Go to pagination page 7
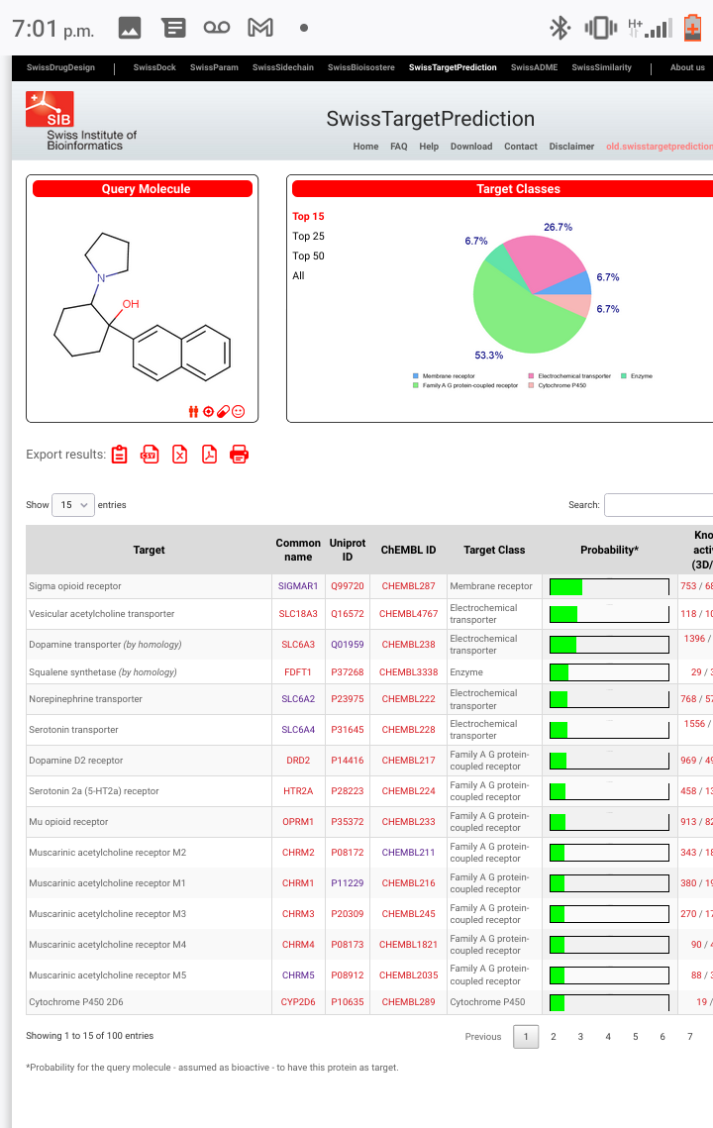Screen dimensions: 713x1128 [690, 1037]
